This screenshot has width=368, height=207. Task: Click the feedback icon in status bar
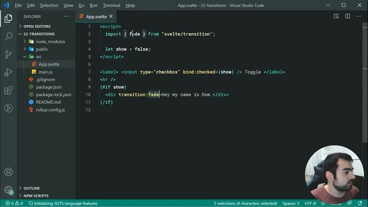coord(350,203)
